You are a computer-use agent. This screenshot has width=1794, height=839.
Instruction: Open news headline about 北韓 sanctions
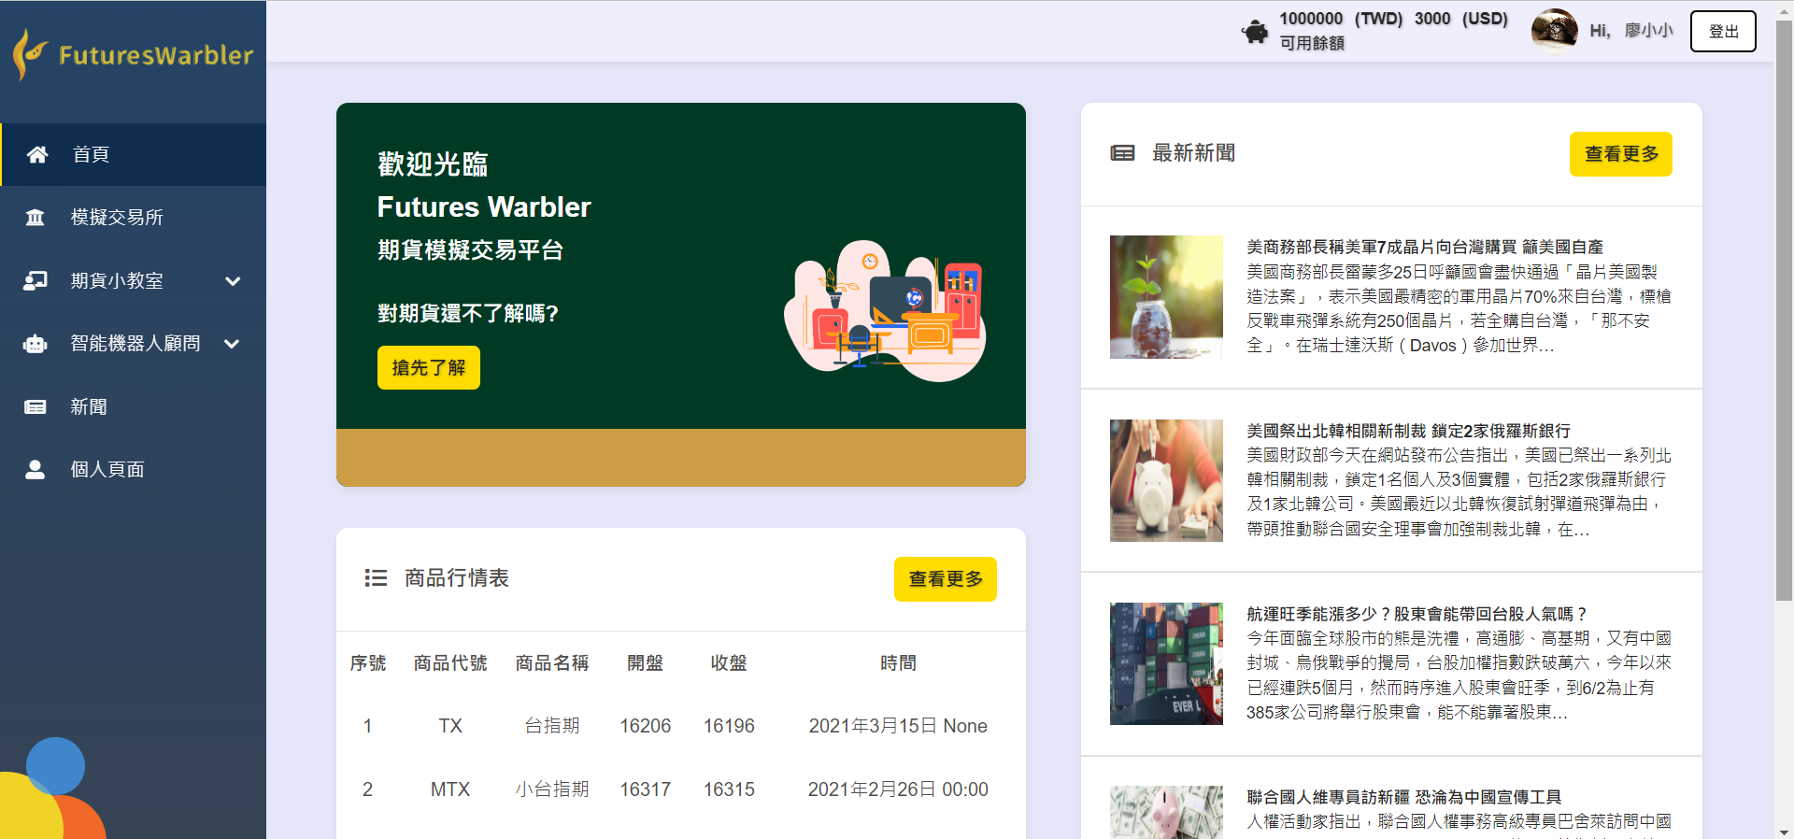click(1408, 431)
